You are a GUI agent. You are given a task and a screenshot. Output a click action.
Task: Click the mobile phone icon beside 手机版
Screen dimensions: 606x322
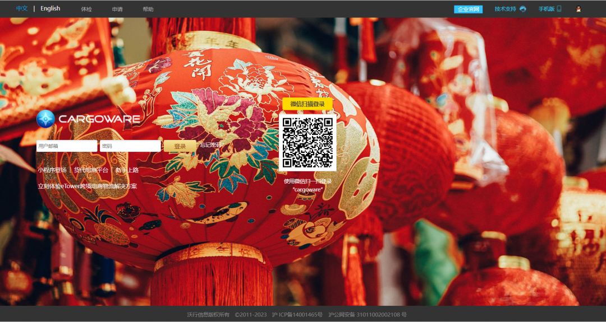559,9
